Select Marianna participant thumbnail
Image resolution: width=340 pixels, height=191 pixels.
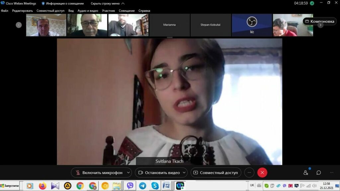pos(169,25)
